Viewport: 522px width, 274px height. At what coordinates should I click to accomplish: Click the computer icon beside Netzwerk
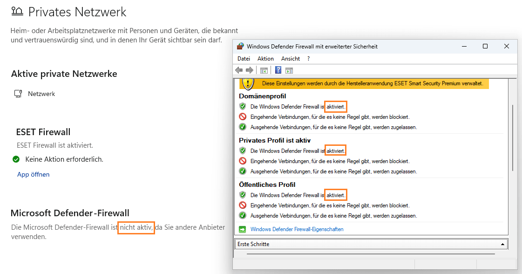coord(18,94)
